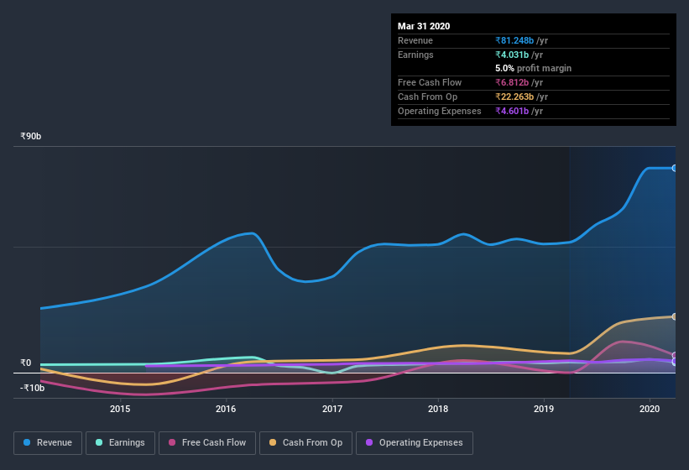This screenshot has height=470, width=689.
Task: Click the ₹0 y-axis label
Action: [25, 363]
